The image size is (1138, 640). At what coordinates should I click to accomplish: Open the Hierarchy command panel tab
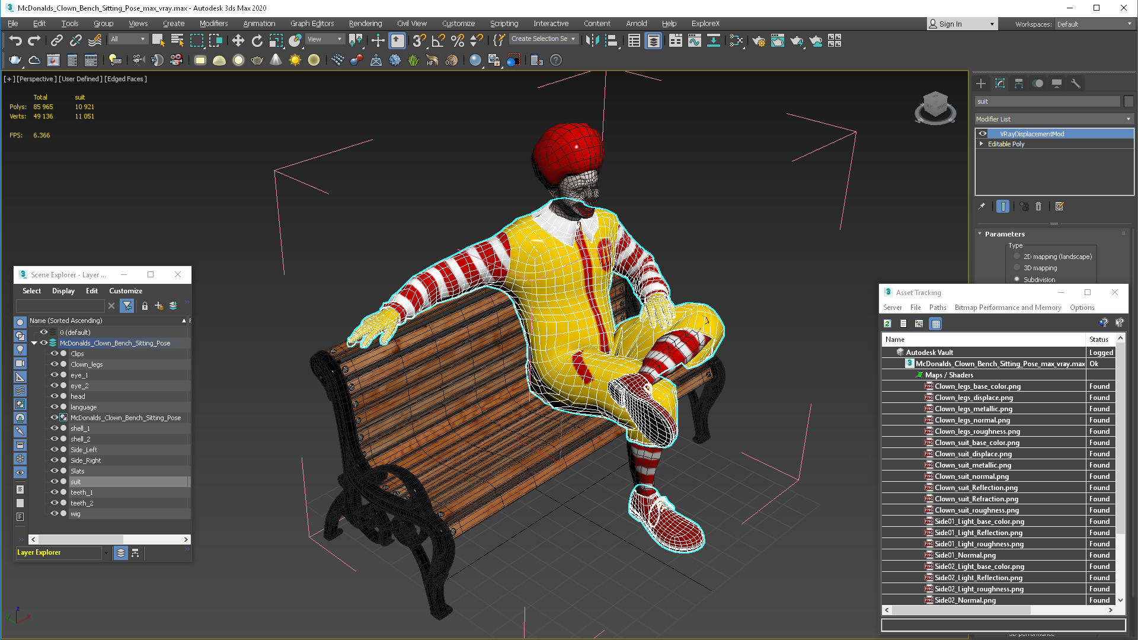pyautogui.click(x=1019, y=84)
